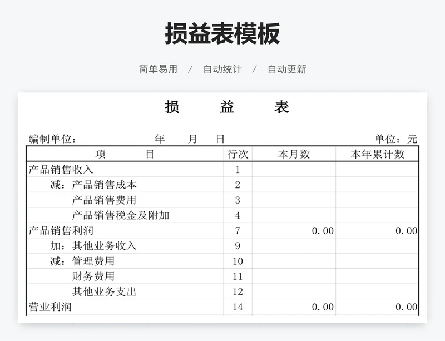Click 本年累计数 value 0.00 for 产品销售利润
This screenshot has width=445, height=341.
tap(407, 230)
